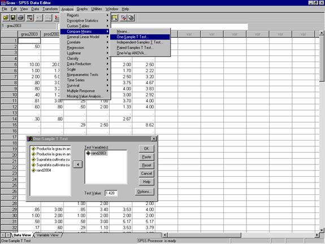Open the Edit menu
The width and height of the screenshot is (325, 244).
tap(14, 9)
